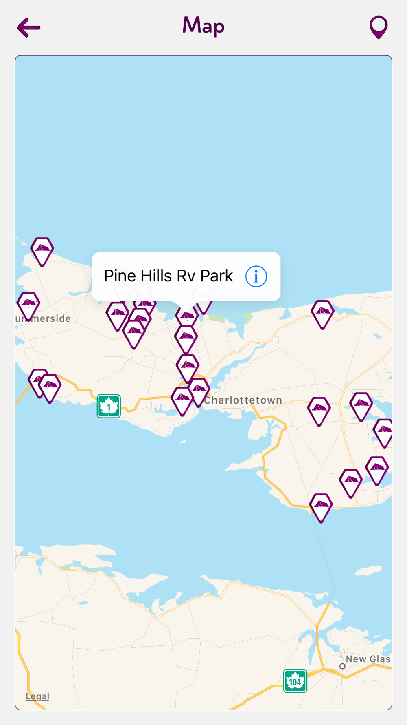Tap campground pin at far right map edge
Screen dimensions: 407x725
(x=384, y=433)
